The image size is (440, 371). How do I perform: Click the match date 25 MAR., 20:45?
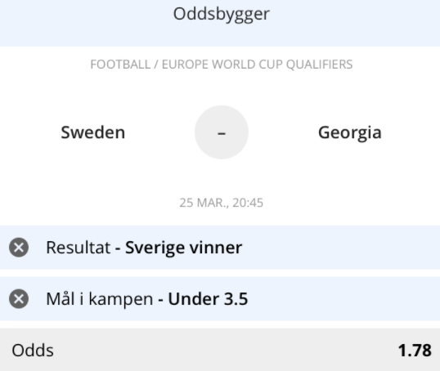tap(222, 203)
